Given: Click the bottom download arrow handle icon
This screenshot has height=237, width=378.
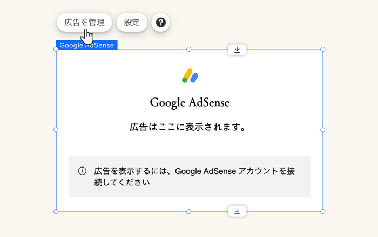Looking at the screenshot, I should [x=237, y=211].
